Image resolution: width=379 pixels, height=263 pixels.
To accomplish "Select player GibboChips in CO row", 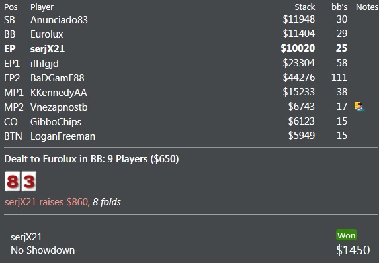I will (x=56, y=122).
